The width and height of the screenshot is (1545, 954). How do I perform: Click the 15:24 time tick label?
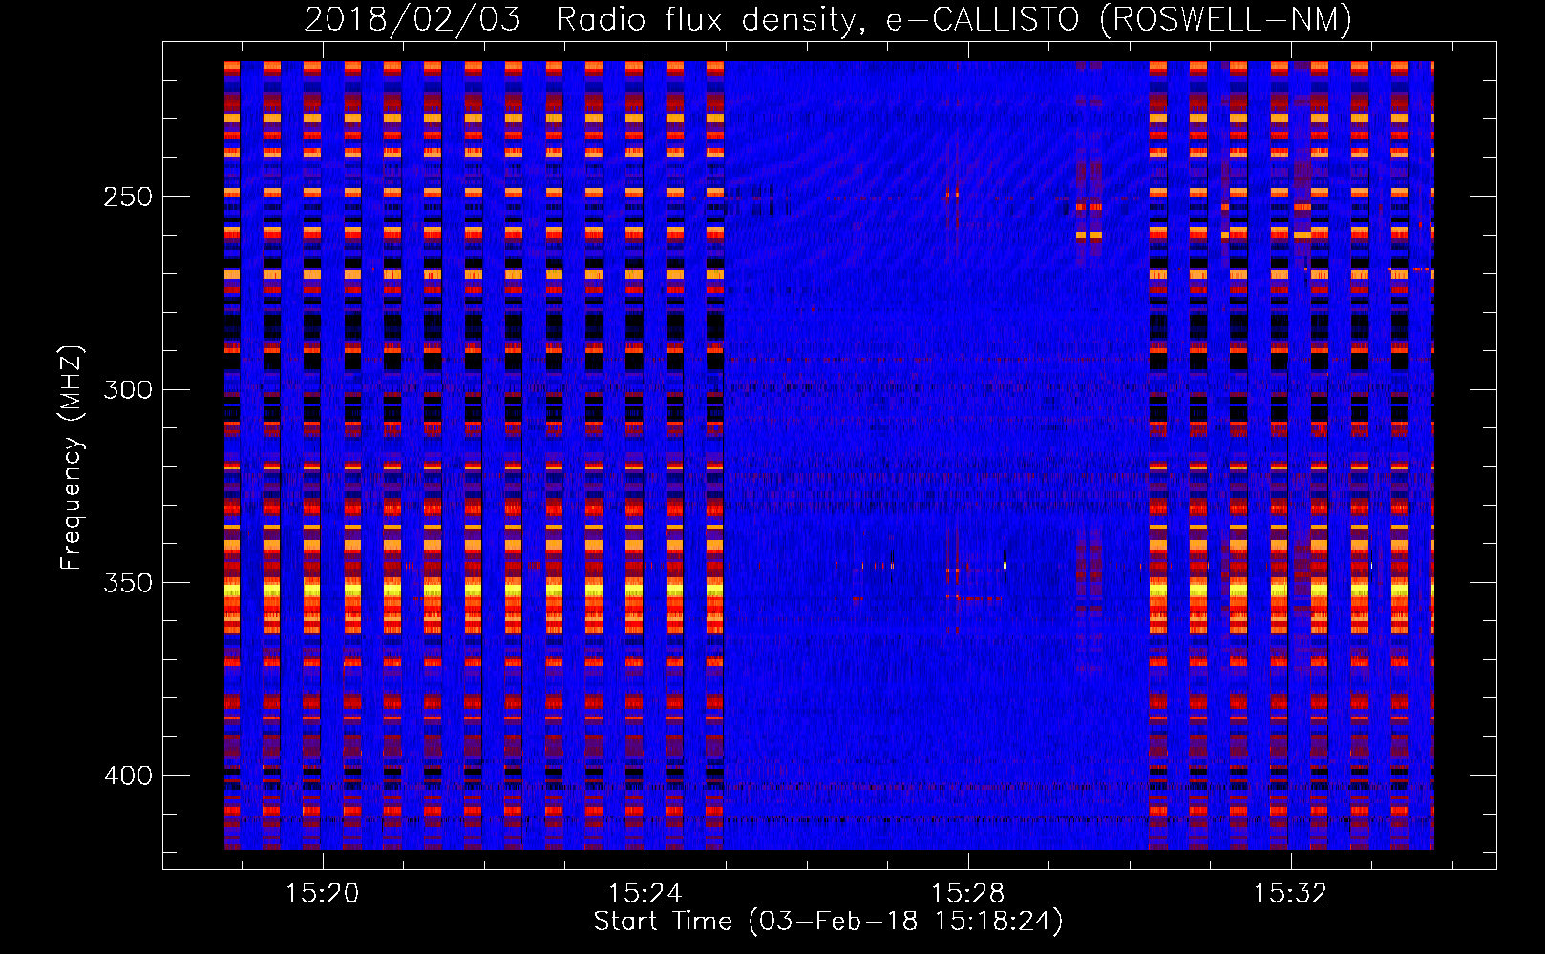coord(646,894)
